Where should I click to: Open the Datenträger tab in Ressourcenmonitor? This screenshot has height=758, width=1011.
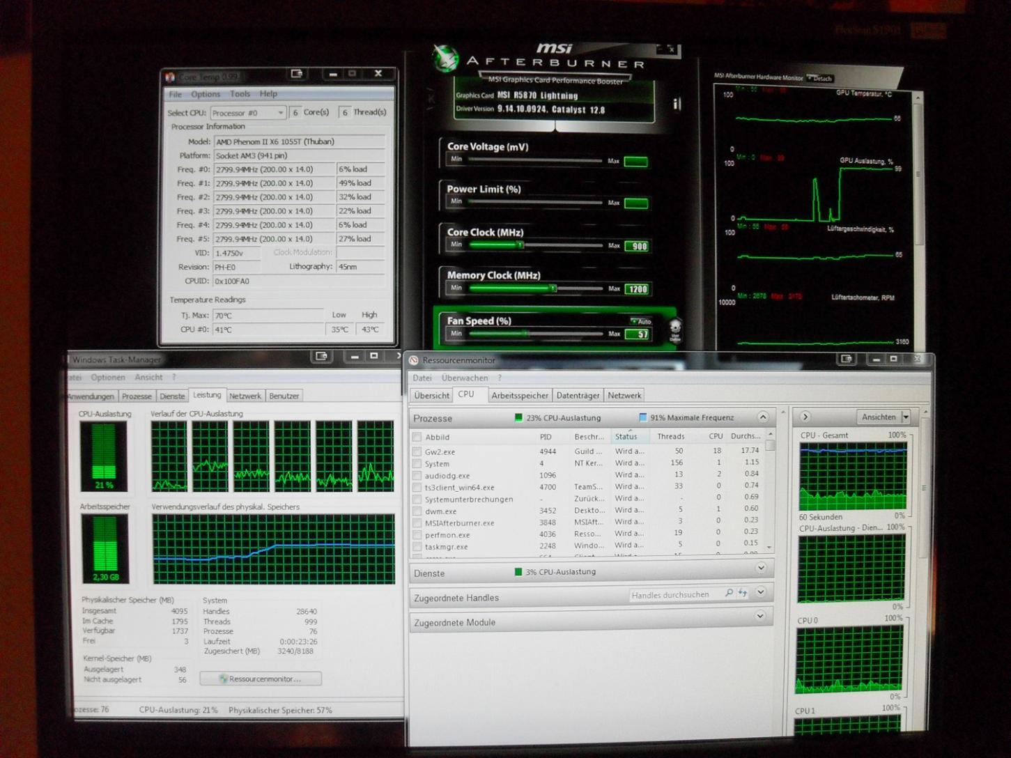coord(578,395)
